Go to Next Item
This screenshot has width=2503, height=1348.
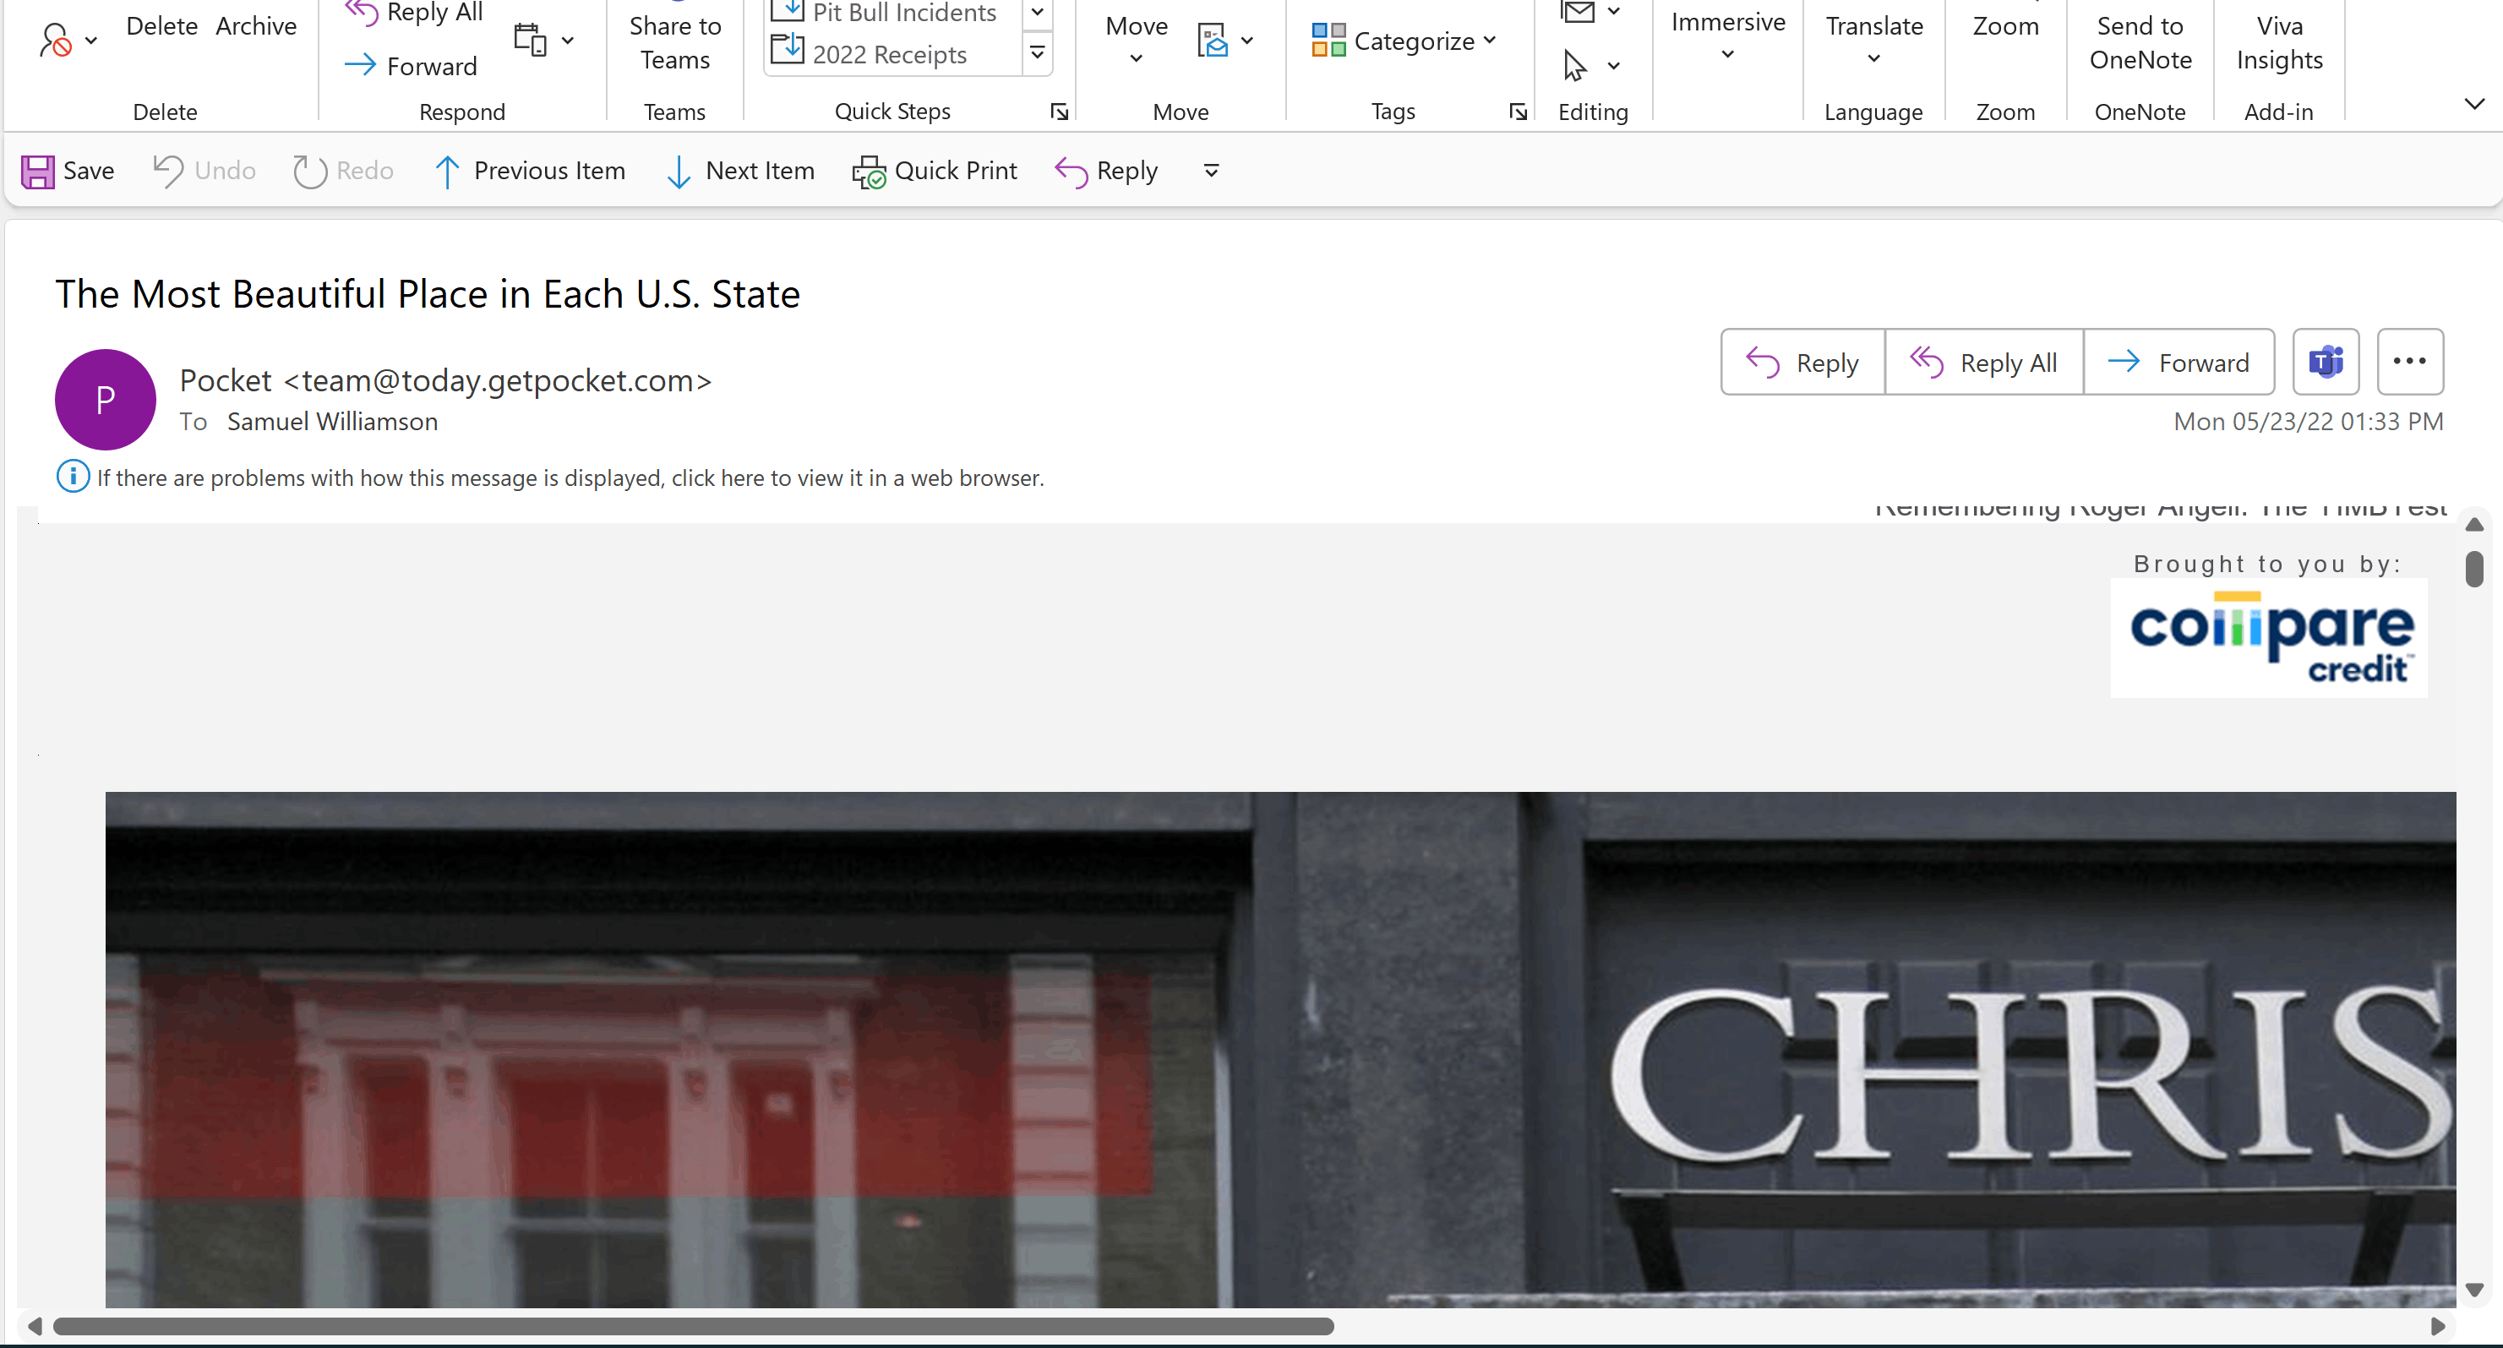click(740, 171)
